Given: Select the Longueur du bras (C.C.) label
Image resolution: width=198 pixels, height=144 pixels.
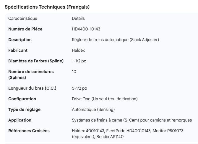Looking at the screenshot, I should (32, 88).
